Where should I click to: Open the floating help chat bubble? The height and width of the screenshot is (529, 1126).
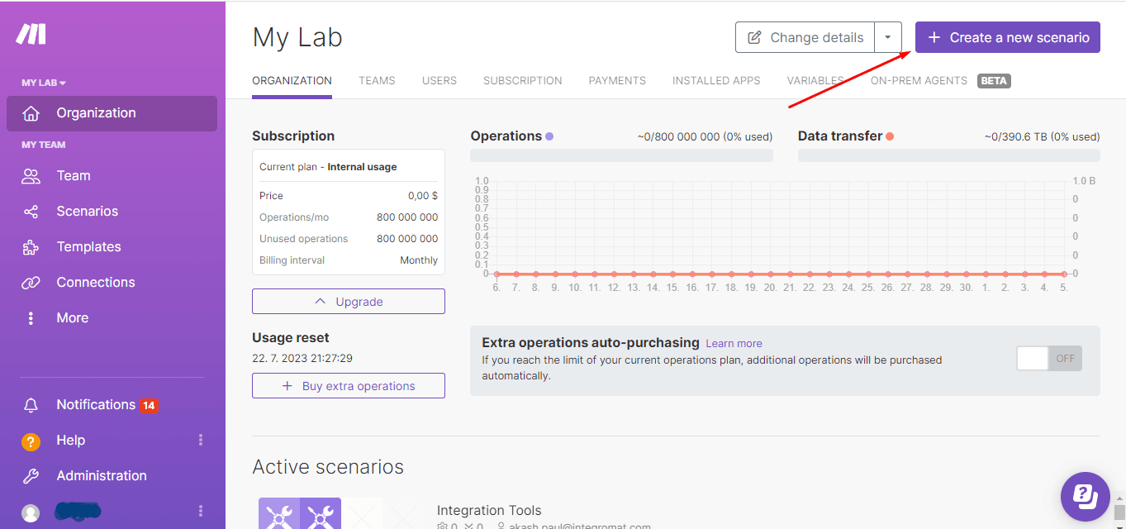click(x=1085, y=496)
